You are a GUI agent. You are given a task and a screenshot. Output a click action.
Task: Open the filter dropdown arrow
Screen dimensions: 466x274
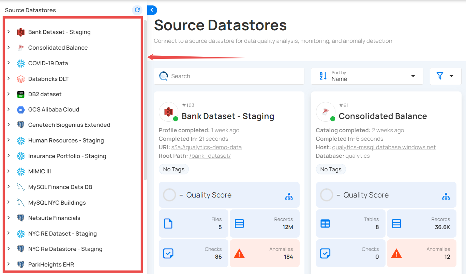(x=451, y=76)
